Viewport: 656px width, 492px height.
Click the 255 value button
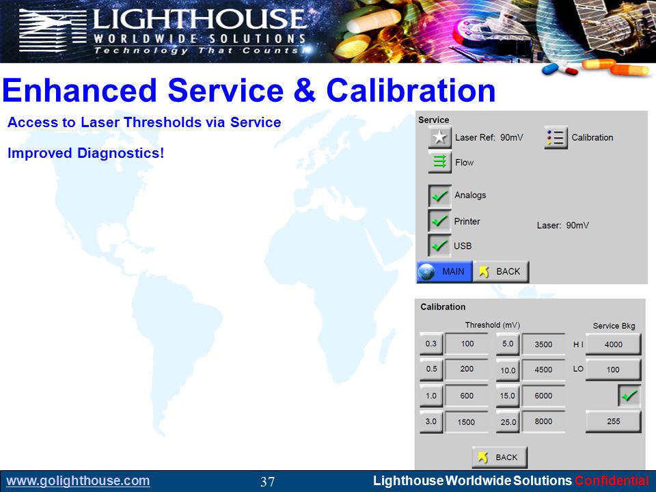click(613, 422)
